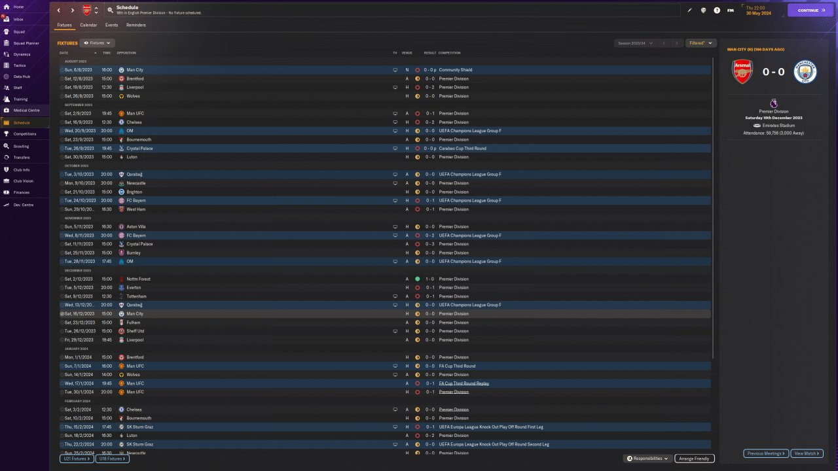Screen dimensions: 838x471
Task: Open the help question mark icon
Action: pyautogui.click(x=717, y=10)
